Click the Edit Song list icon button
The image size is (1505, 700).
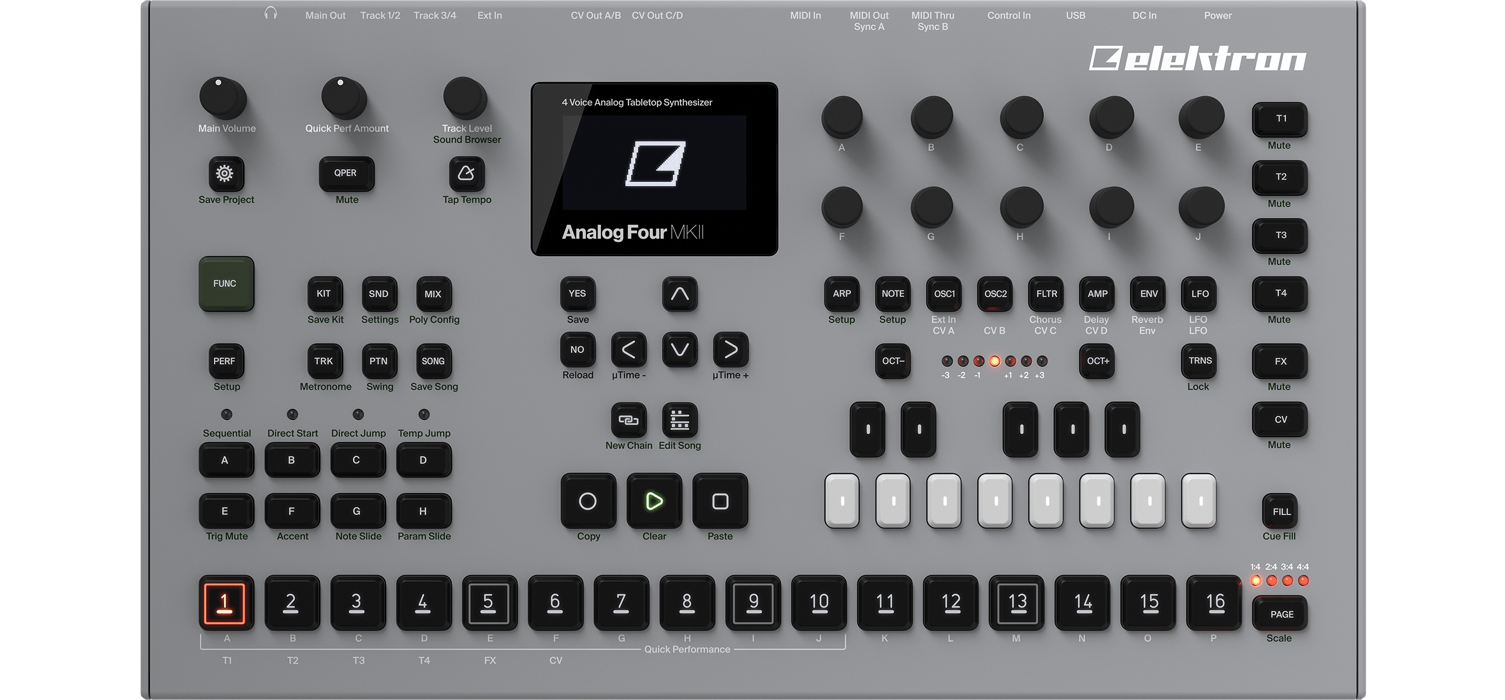(x=679, y=419)
